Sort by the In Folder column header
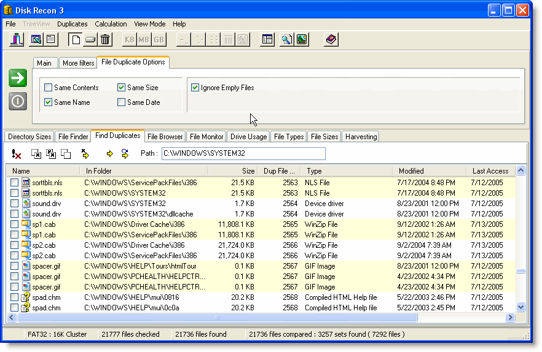The width and height of the screenshot is (542, 352). (144, 171)
